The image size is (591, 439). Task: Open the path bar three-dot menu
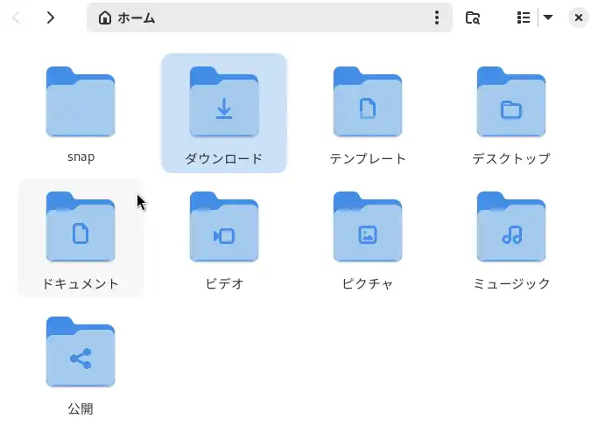pyautogui.click(x=437, y=17)
